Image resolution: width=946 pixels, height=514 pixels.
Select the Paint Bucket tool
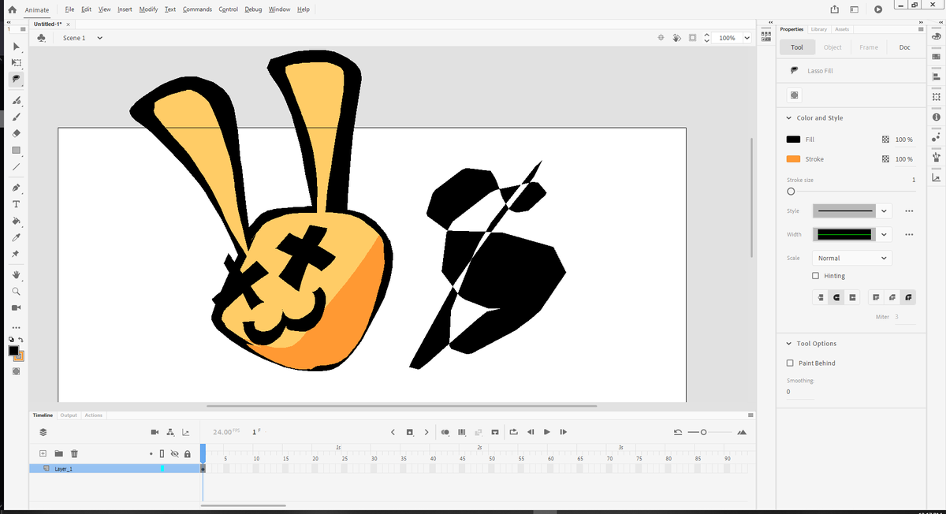coord(16,221)
